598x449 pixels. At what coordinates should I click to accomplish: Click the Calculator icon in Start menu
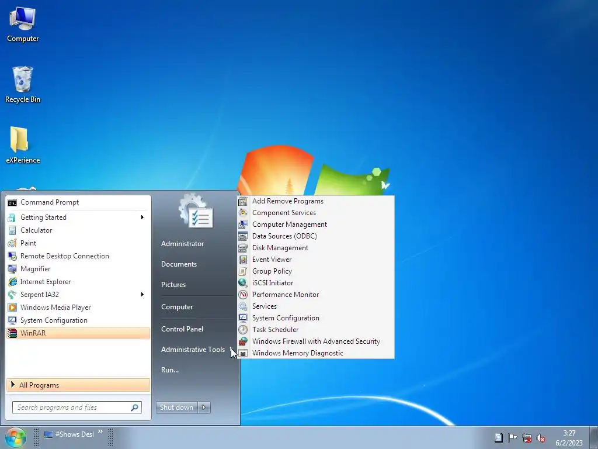[x=12, y=230]
